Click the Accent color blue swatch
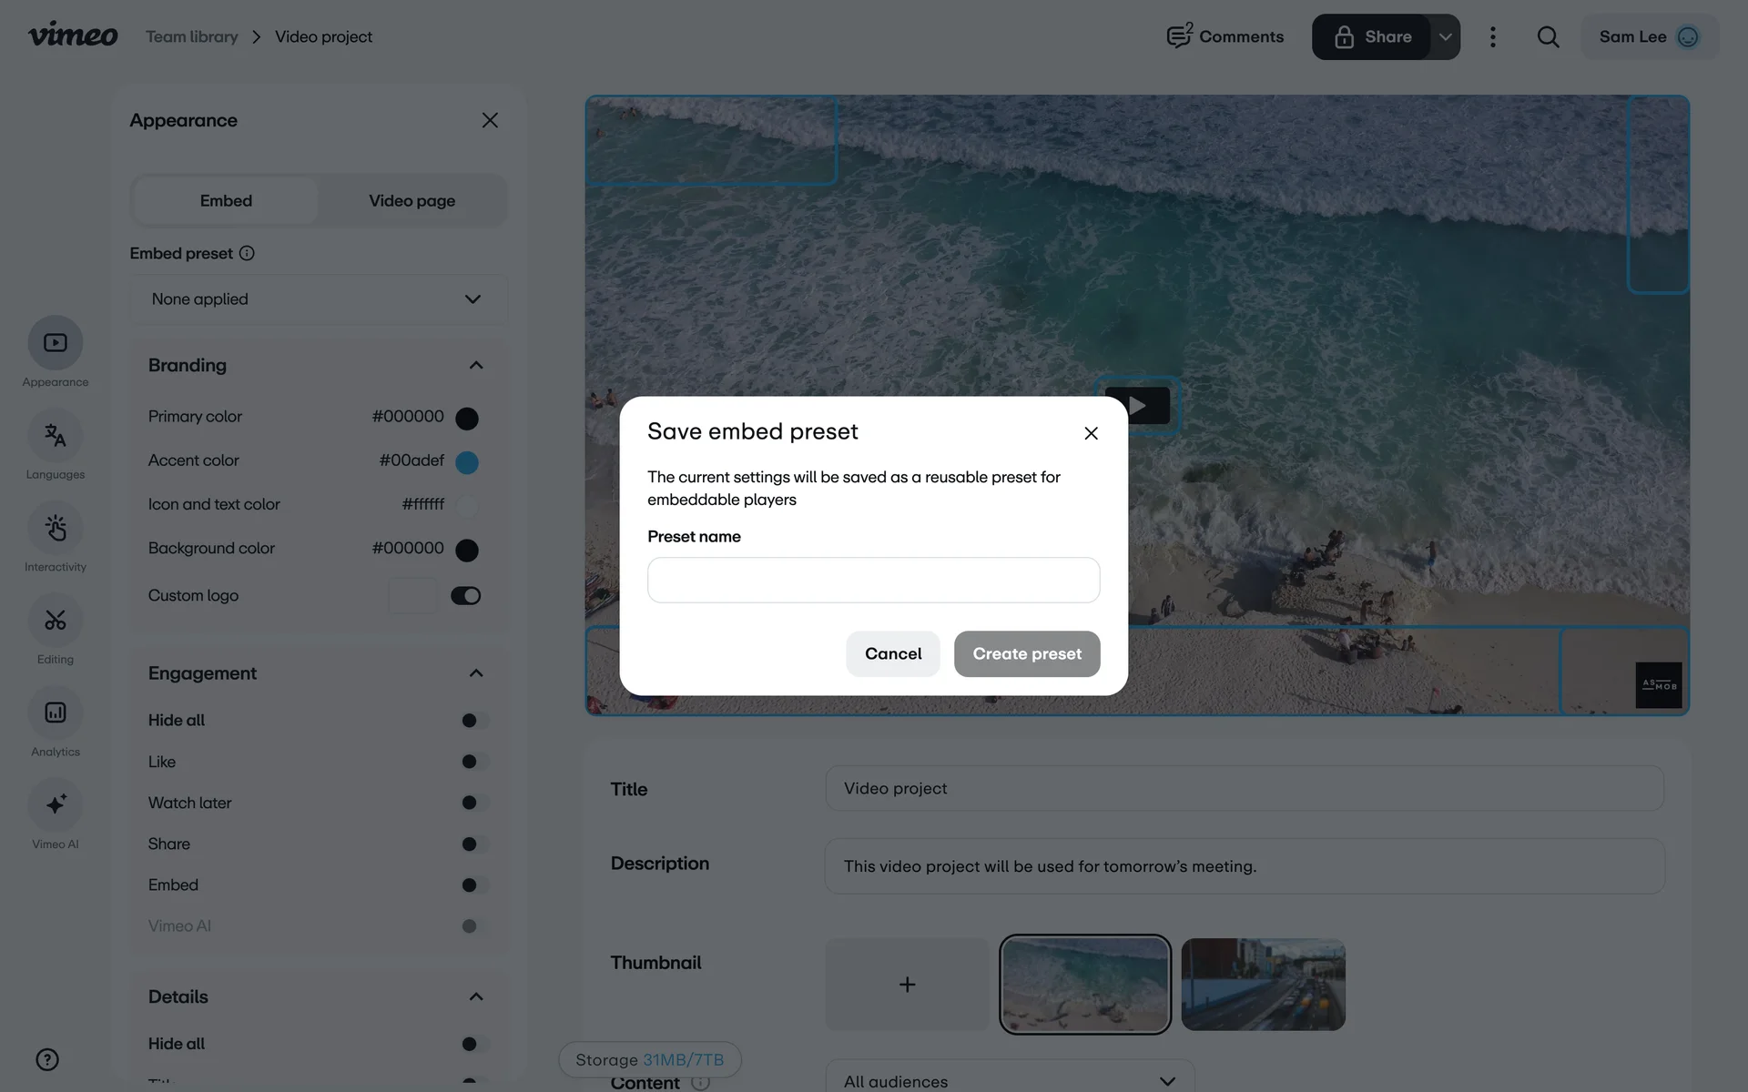The image size is (1748, 1092). pos(466,462)
